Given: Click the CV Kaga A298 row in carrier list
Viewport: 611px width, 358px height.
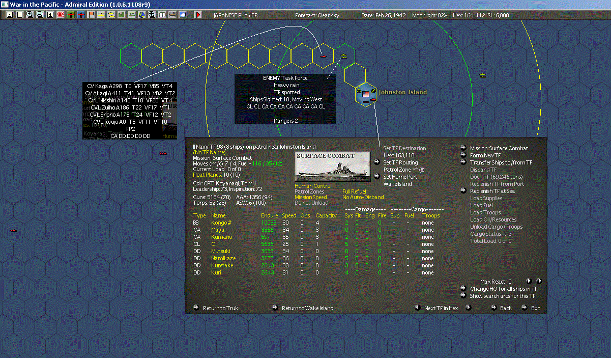Looking at the screenshot, I should coord(130,86).
